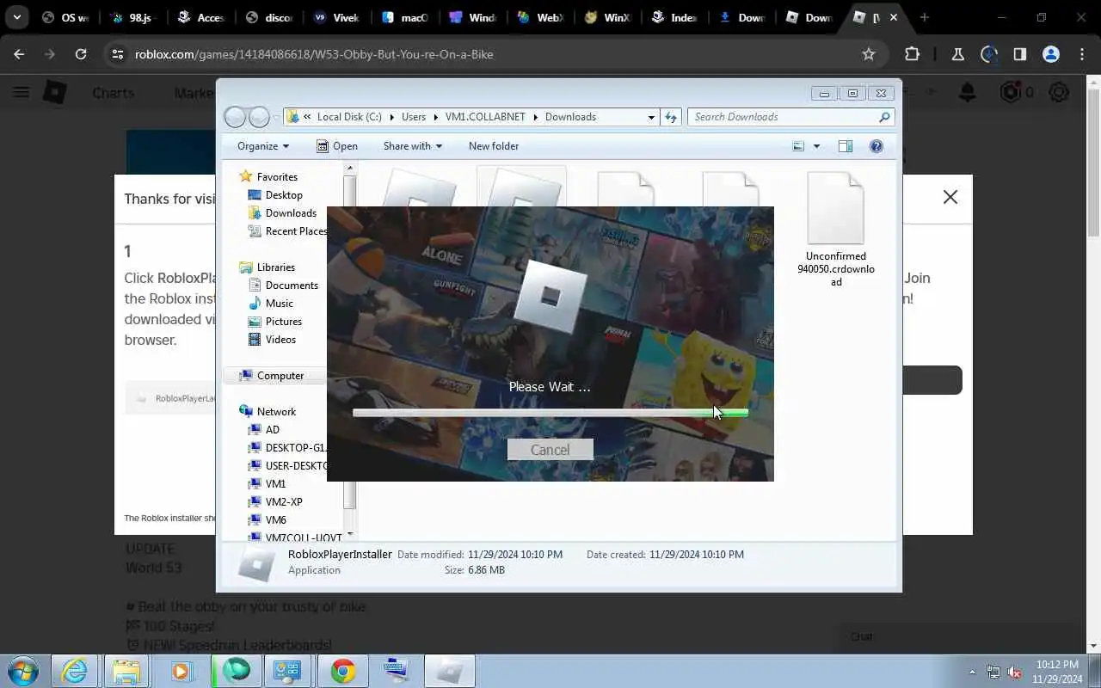
Task: Select VM6 network computer
Action: point(275,520)
